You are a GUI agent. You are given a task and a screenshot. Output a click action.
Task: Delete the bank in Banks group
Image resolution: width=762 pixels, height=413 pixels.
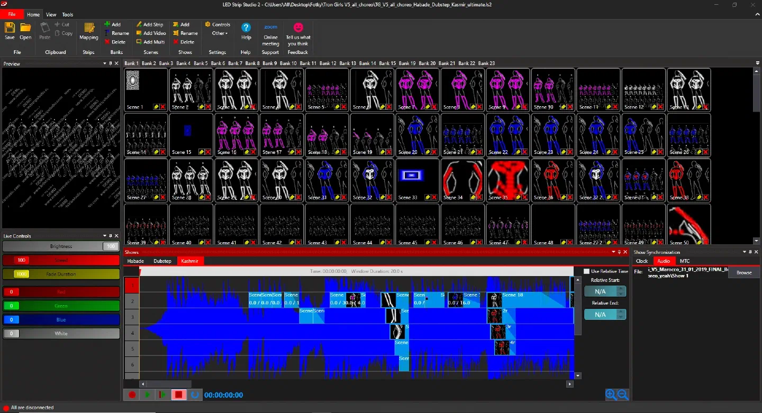click(115, 42)
